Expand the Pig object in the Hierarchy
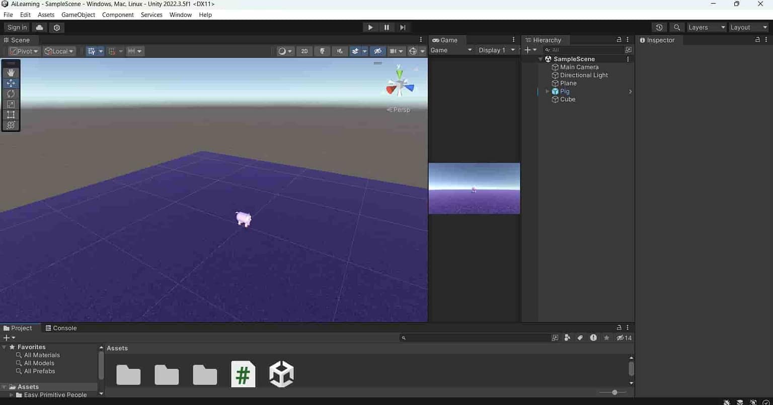Image resolution: width=773 pixels, height=405 pixels. pyautogui.click(x=548, y=91)
